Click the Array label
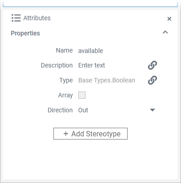 pyautogui.click(x=66, y=95)
